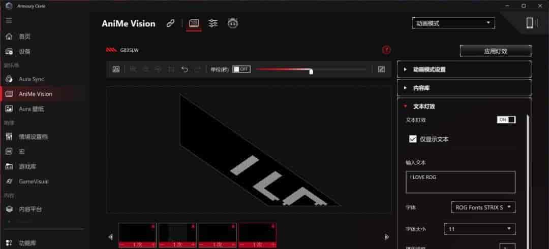Screen dimensions: 549x249
Task: Click the left arrow of the frame strip
Action: point(111,237)
